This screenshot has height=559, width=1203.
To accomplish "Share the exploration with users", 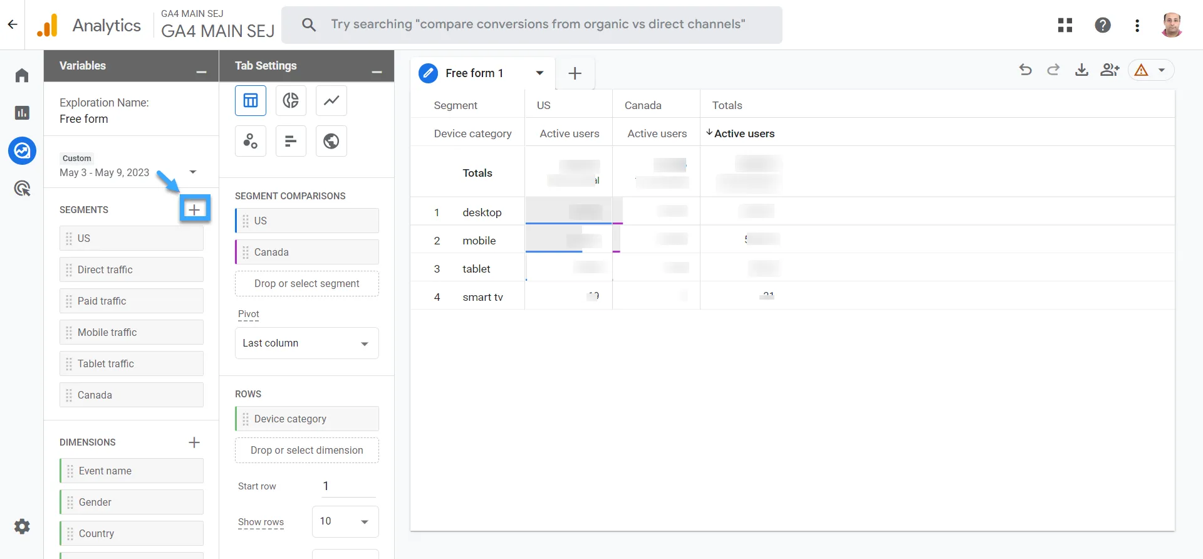I will tap(1110, 70).
